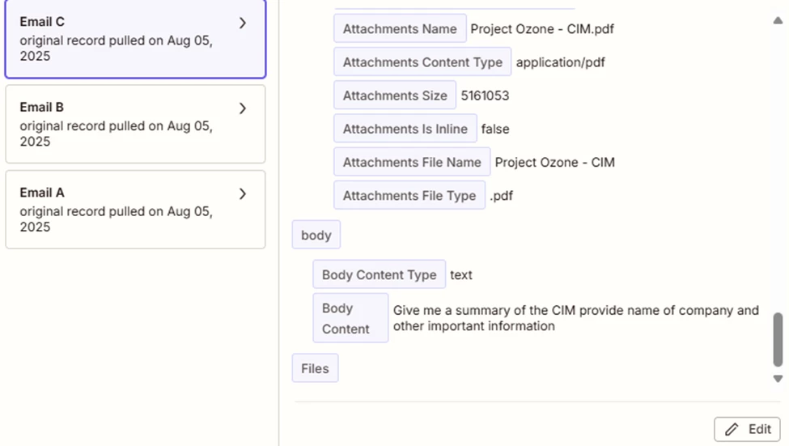Click the pencil icon on Edit

[x=732, y=429]
